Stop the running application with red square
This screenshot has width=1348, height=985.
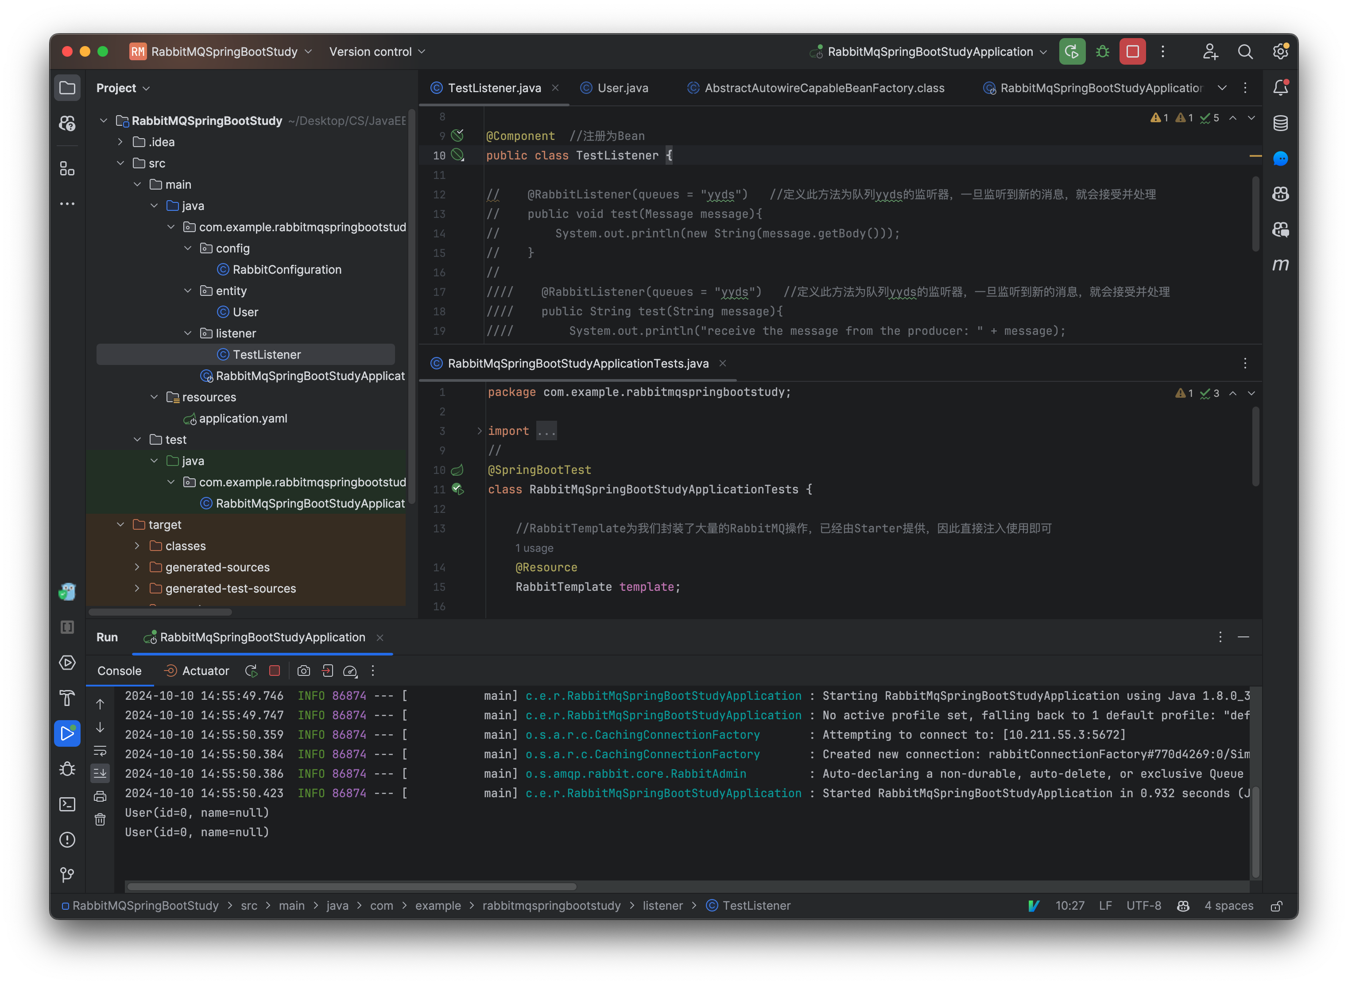[1132, 52]
